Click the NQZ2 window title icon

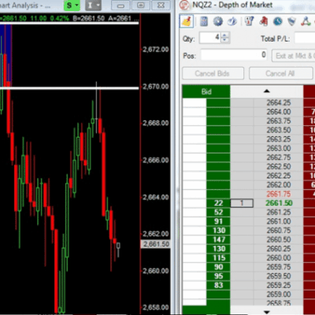(x=184, y=5)
